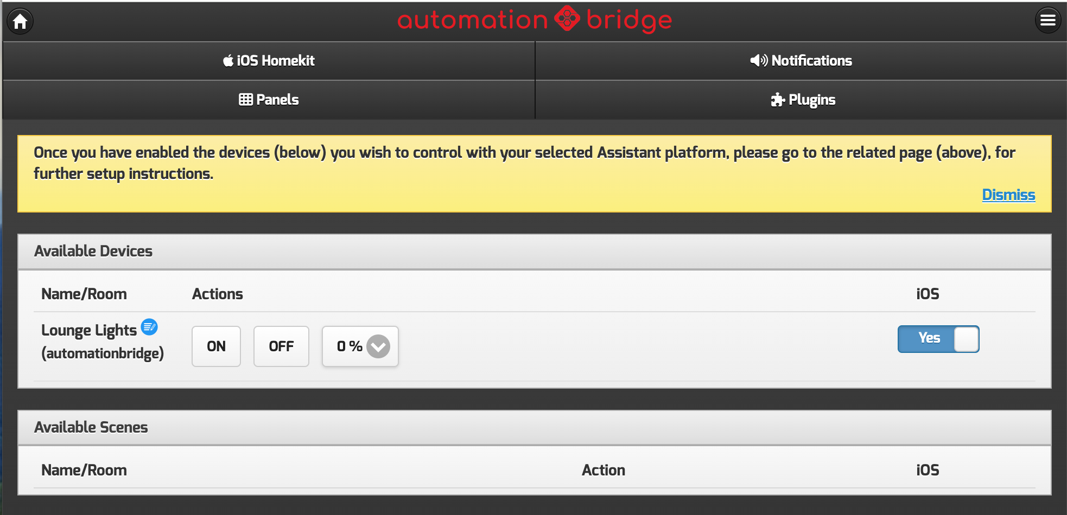Click the Lounge Lights device name
1067x515 pixels.
[89, 330]
